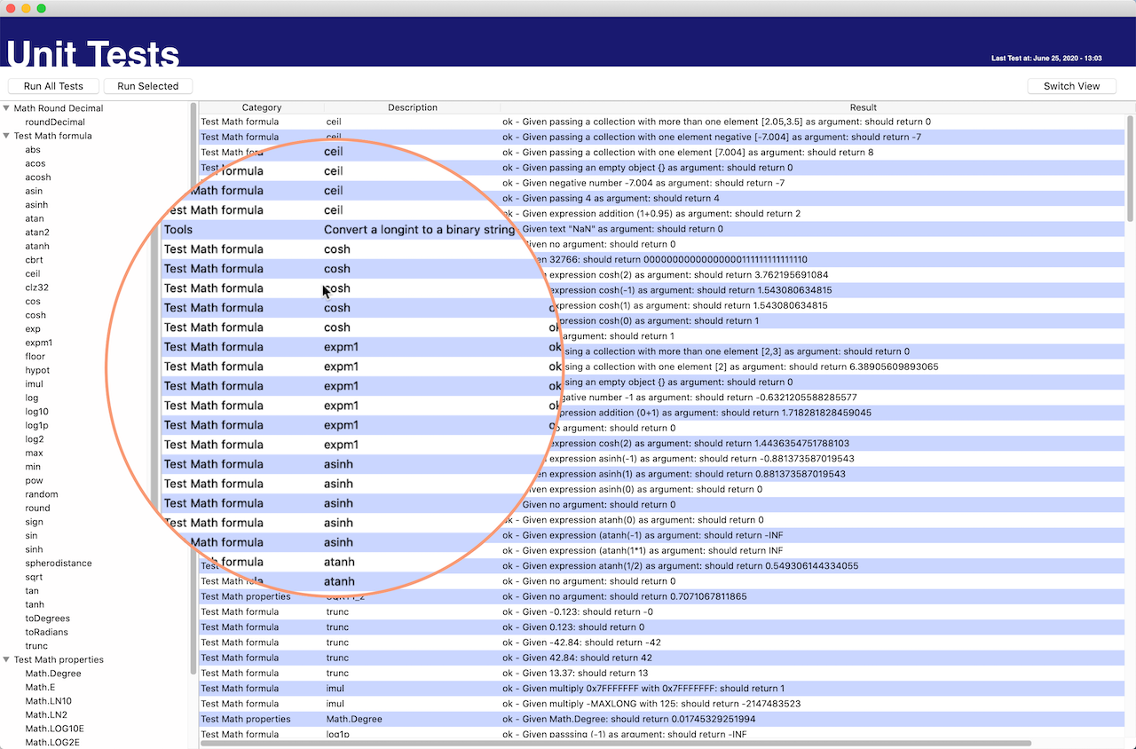Select the trunc test in sidebar
Viewport: 1136px width, 749px height.
tap(36, 646)
